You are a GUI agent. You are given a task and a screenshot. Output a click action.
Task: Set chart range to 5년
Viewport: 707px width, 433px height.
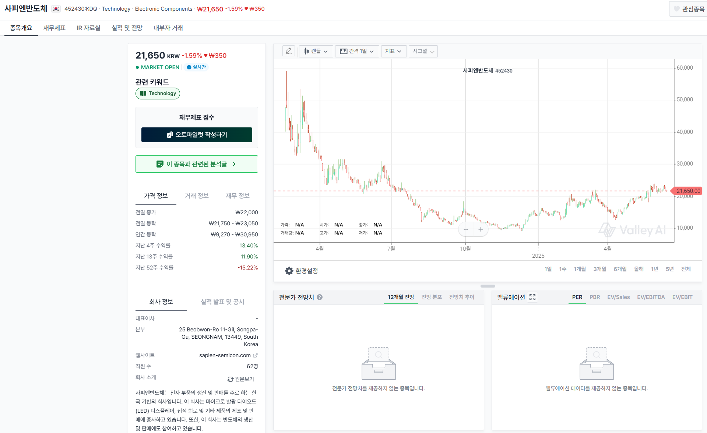(670, 269)
